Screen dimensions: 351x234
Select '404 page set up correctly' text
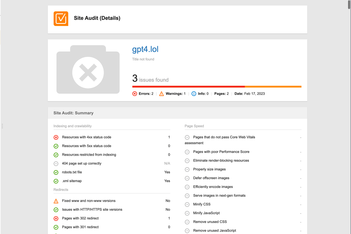[x=82, y=163]
